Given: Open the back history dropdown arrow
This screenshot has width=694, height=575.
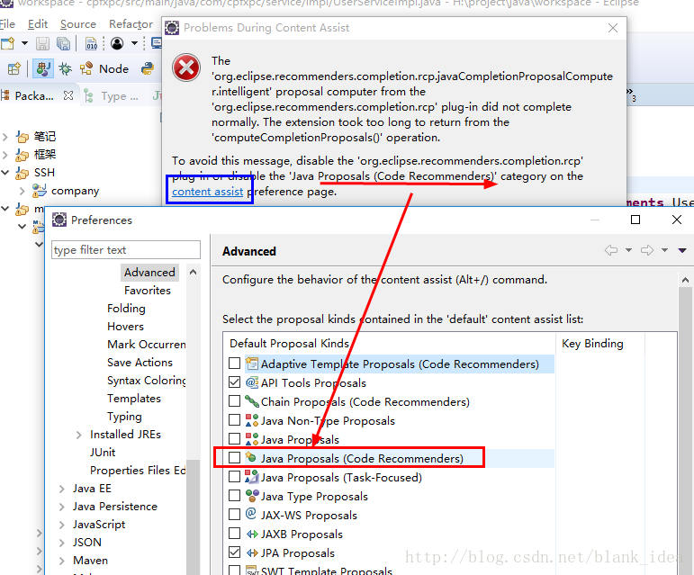Looking at the screenshot, I should click(628, 250).
